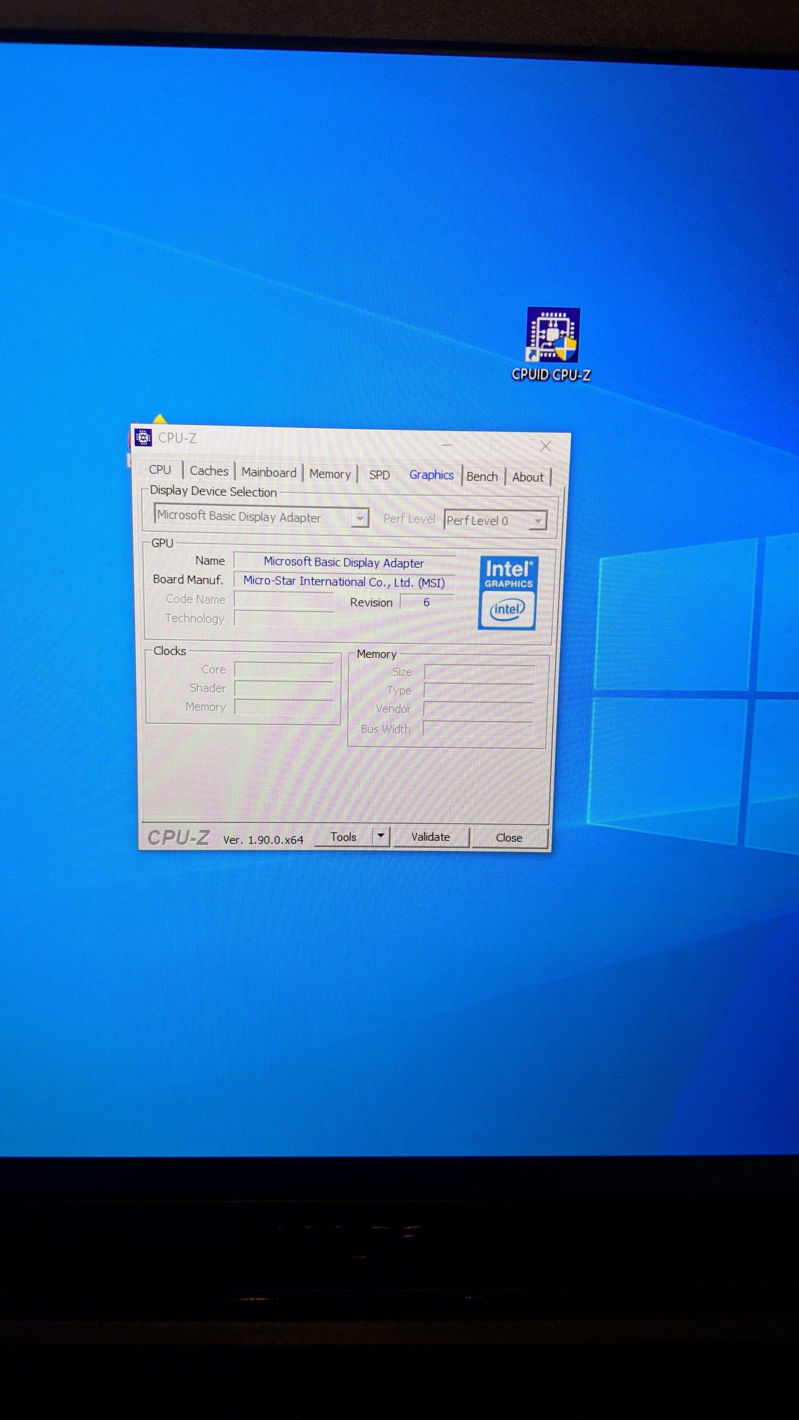The width and height of the screenshot is (799, 1420).
Task: Switch to the Caches tab
Action: click(x=209, y=471)
